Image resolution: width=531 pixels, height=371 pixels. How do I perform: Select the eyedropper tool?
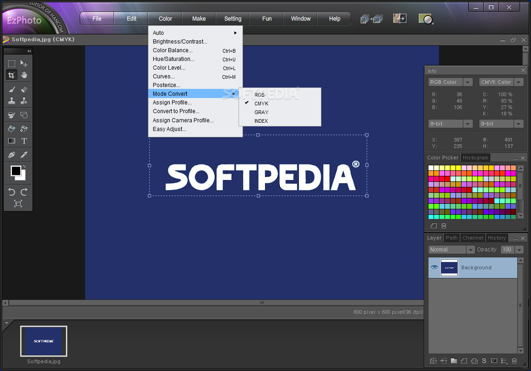[x=24, y=155]
